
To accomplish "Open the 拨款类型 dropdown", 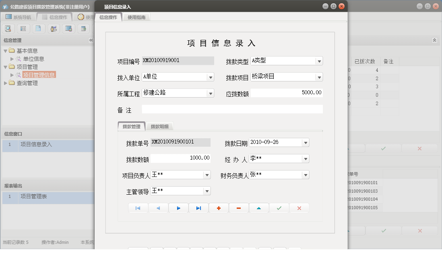I will 320,61.
